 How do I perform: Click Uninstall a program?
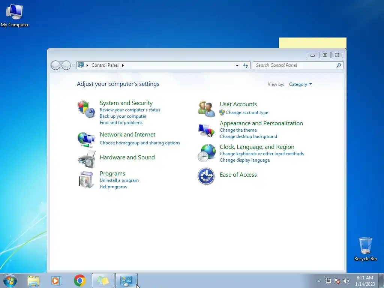[x=119, y=180]
